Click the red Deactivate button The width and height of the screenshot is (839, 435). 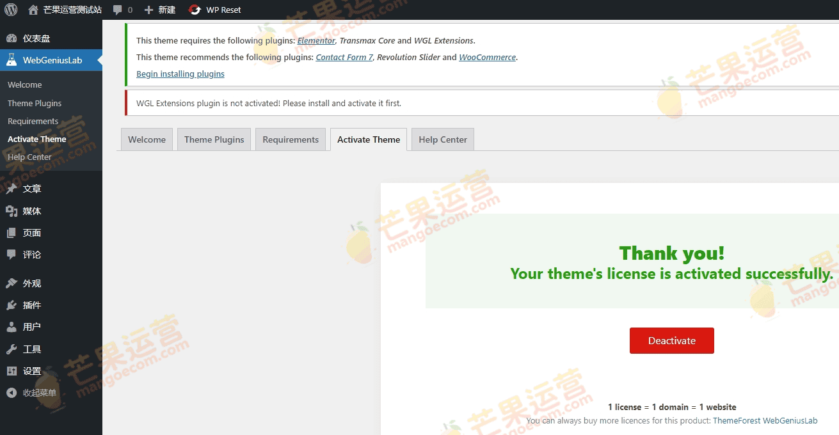671,340
